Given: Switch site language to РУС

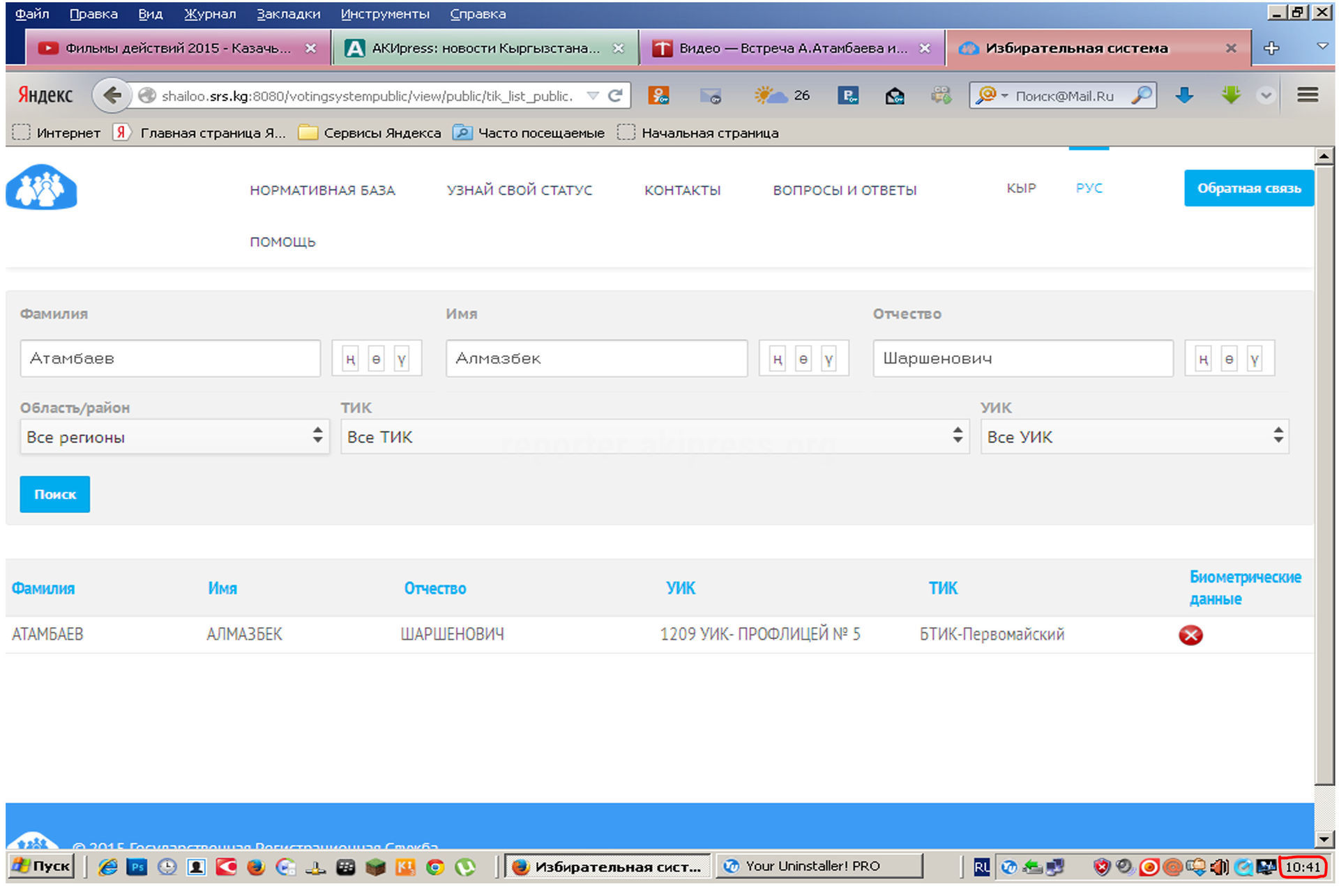Looking at the screenshot, I should pyautogui.click(x=1089, y=188).
